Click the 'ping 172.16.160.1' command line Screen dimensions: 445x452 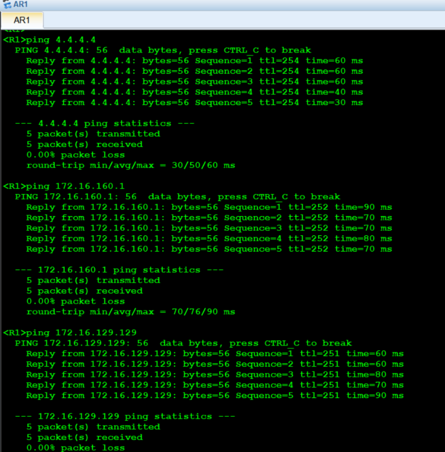coord(64,186)
